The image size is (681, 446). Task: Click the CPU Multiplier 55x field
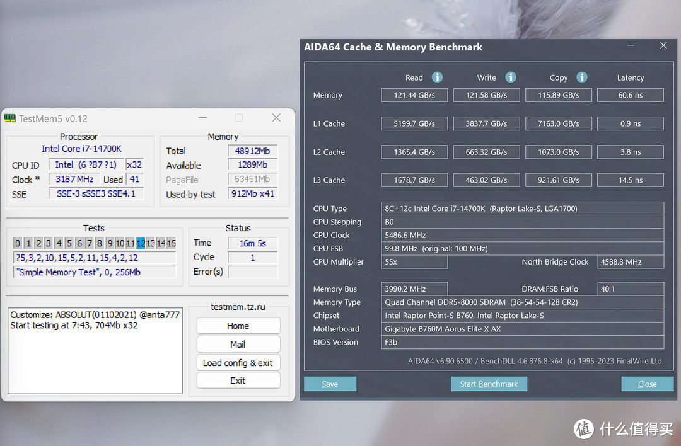tap(414, 261)
